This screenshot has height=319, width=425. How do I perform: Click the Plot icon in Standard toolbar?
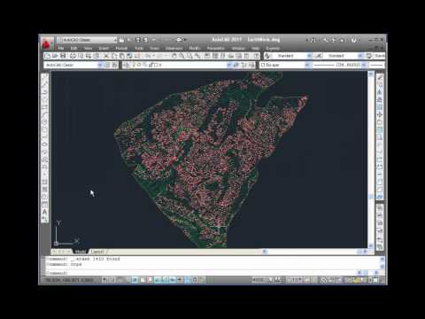[x=73, y=56]
